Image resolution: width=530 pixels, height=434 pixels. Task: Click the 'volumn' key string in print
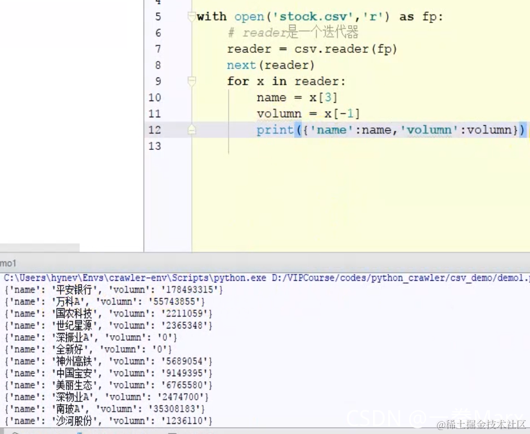pos(430,130)
